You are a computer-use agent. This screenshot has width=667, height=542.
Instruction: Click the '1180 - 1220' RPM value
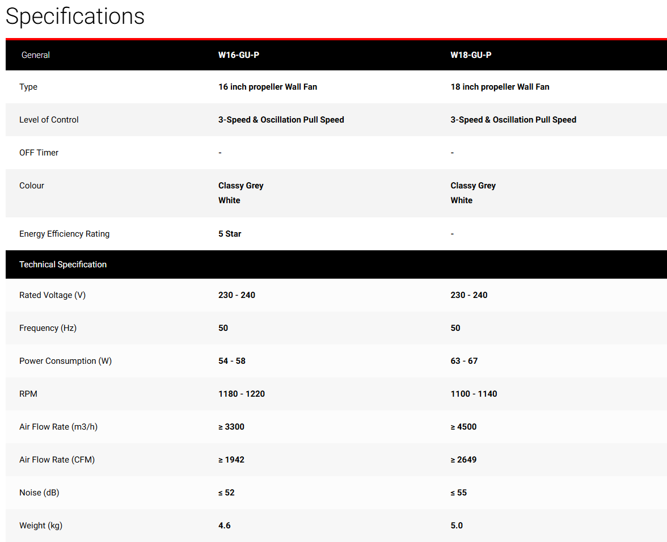click(x=242, y=394)
